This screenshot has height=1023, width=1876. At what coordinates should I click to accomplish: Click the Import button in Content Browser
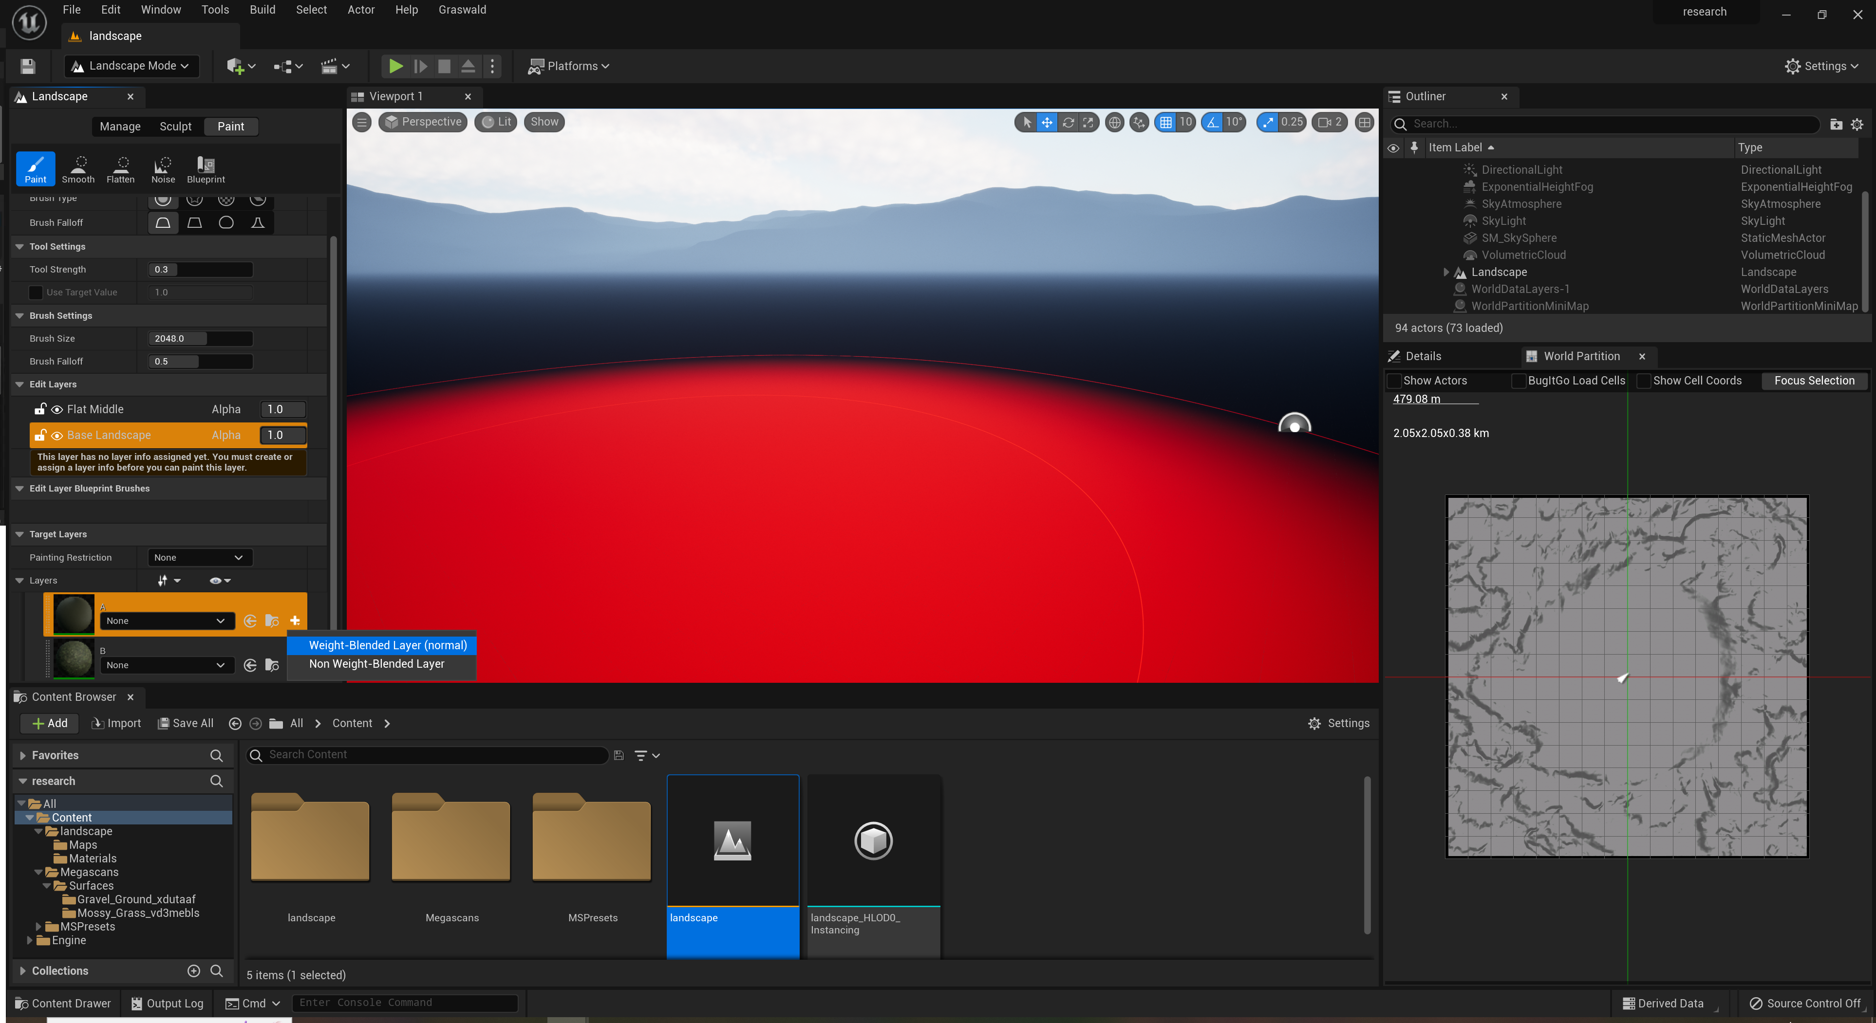116,723
